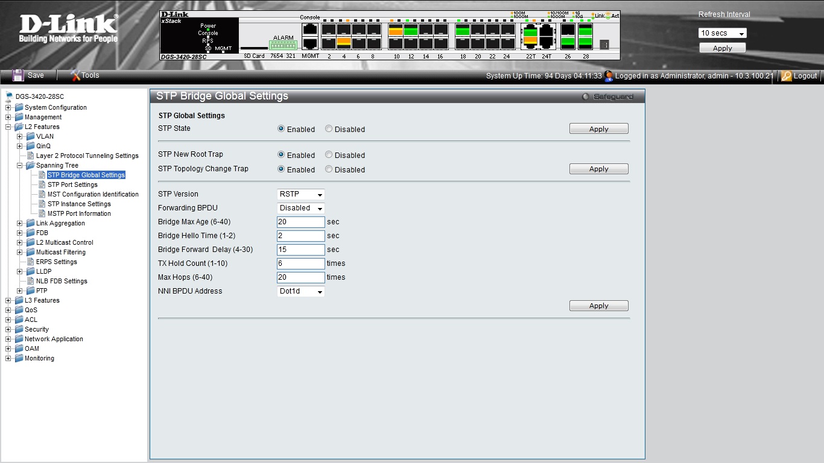
Task: Click the ALARM connector icon on device panel
Action: (x=283, y=45)
